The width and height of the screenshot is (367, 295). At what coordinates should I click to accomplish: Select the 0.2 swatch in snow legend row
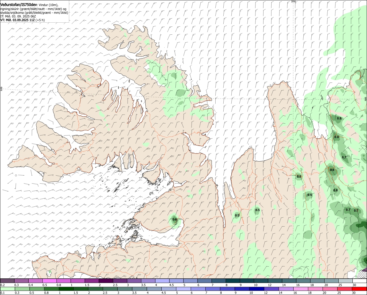[7, 281]
